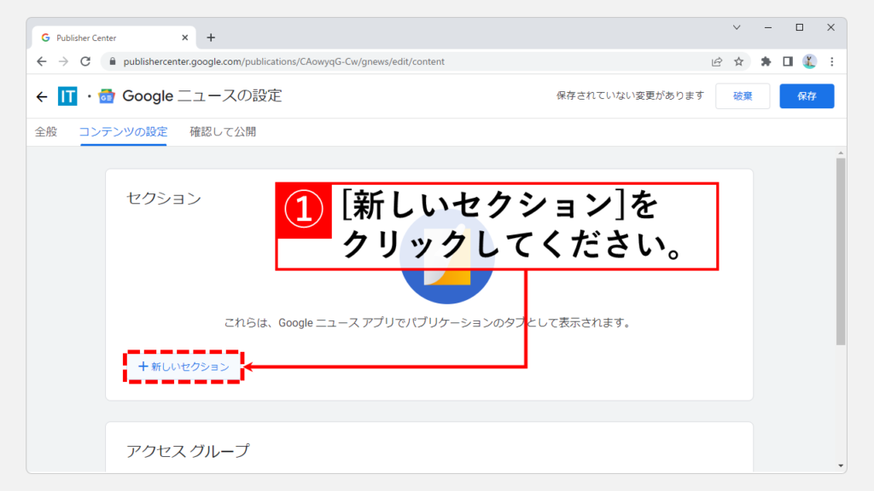874x491 pixels.
Task: Click the blue IT publication logo
Action: [x=67, y=96]
